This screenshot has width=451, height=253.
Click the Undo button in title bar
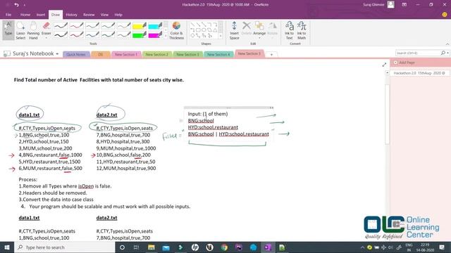pyautogui.click(x=16, y=5)
